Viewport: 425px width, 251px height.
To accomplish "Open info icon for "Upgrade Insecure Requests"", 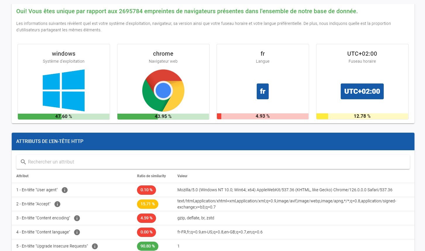I will (95, 246).
